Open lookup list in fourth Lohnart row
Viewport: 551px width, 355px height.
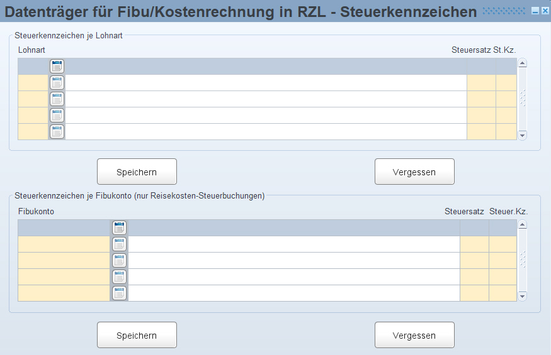(57, 131)
